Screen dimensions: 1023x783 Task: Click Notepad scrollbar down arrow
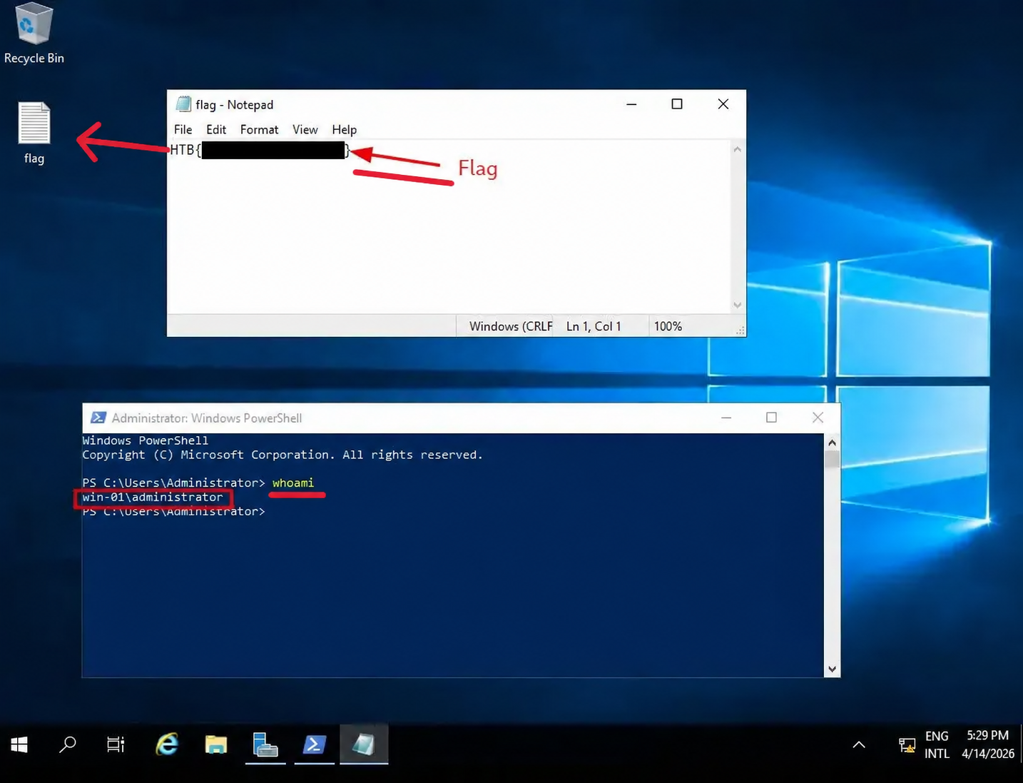click(738, 305)
